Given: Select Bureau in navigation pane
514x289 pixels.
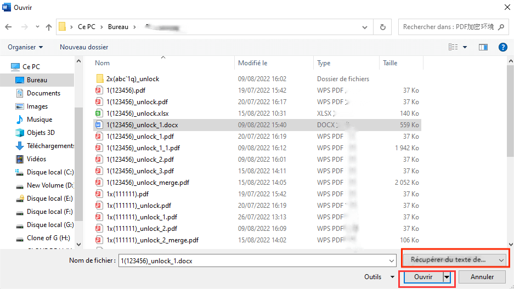Looking at the screenshot, I should pos(37,80).
